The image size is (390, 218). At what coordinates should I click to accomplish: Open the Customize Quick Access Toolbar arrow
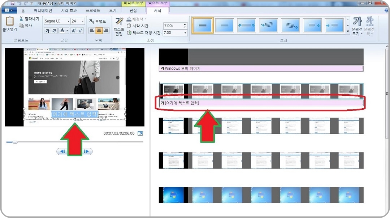point(31,4)
